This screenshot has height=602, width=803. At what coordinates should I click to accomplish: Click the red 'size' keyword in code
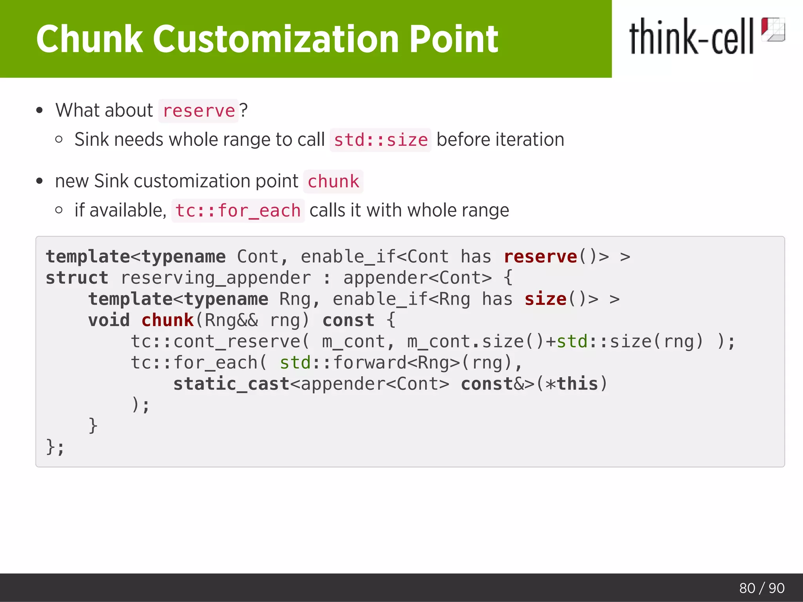tap(545, 299)
